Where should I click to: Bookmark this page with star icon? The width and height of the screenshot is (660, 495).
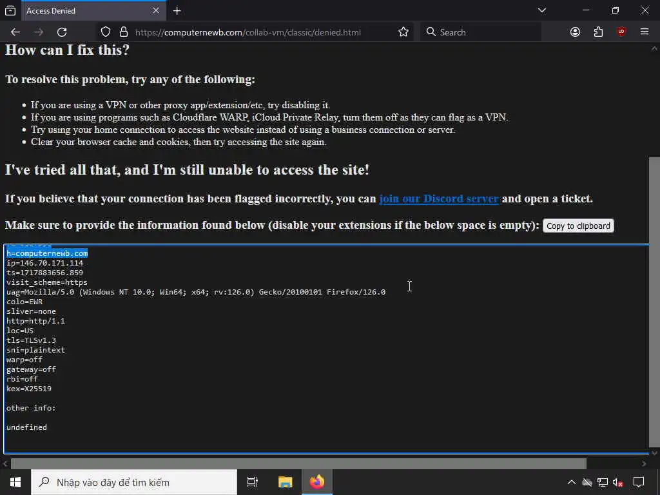click(x=403, y=32)
